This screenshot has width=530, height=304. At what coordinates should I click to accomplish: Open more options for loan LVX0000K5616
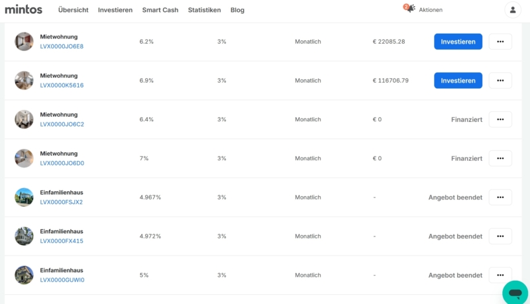[500, 80]
